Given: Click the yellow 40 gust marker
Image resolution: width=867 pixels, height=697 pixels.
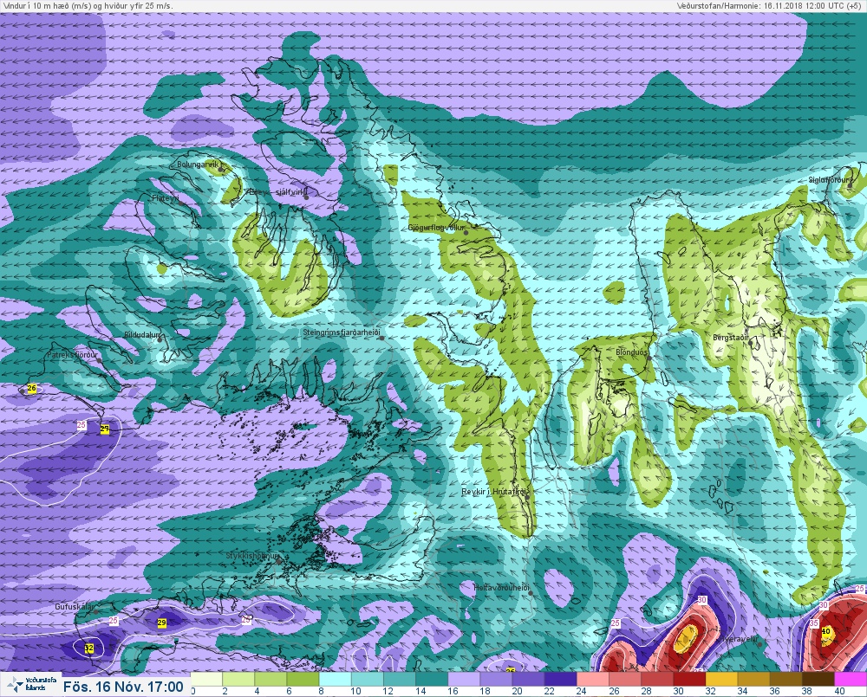Looking at the screenshot, I should point(826,631).
